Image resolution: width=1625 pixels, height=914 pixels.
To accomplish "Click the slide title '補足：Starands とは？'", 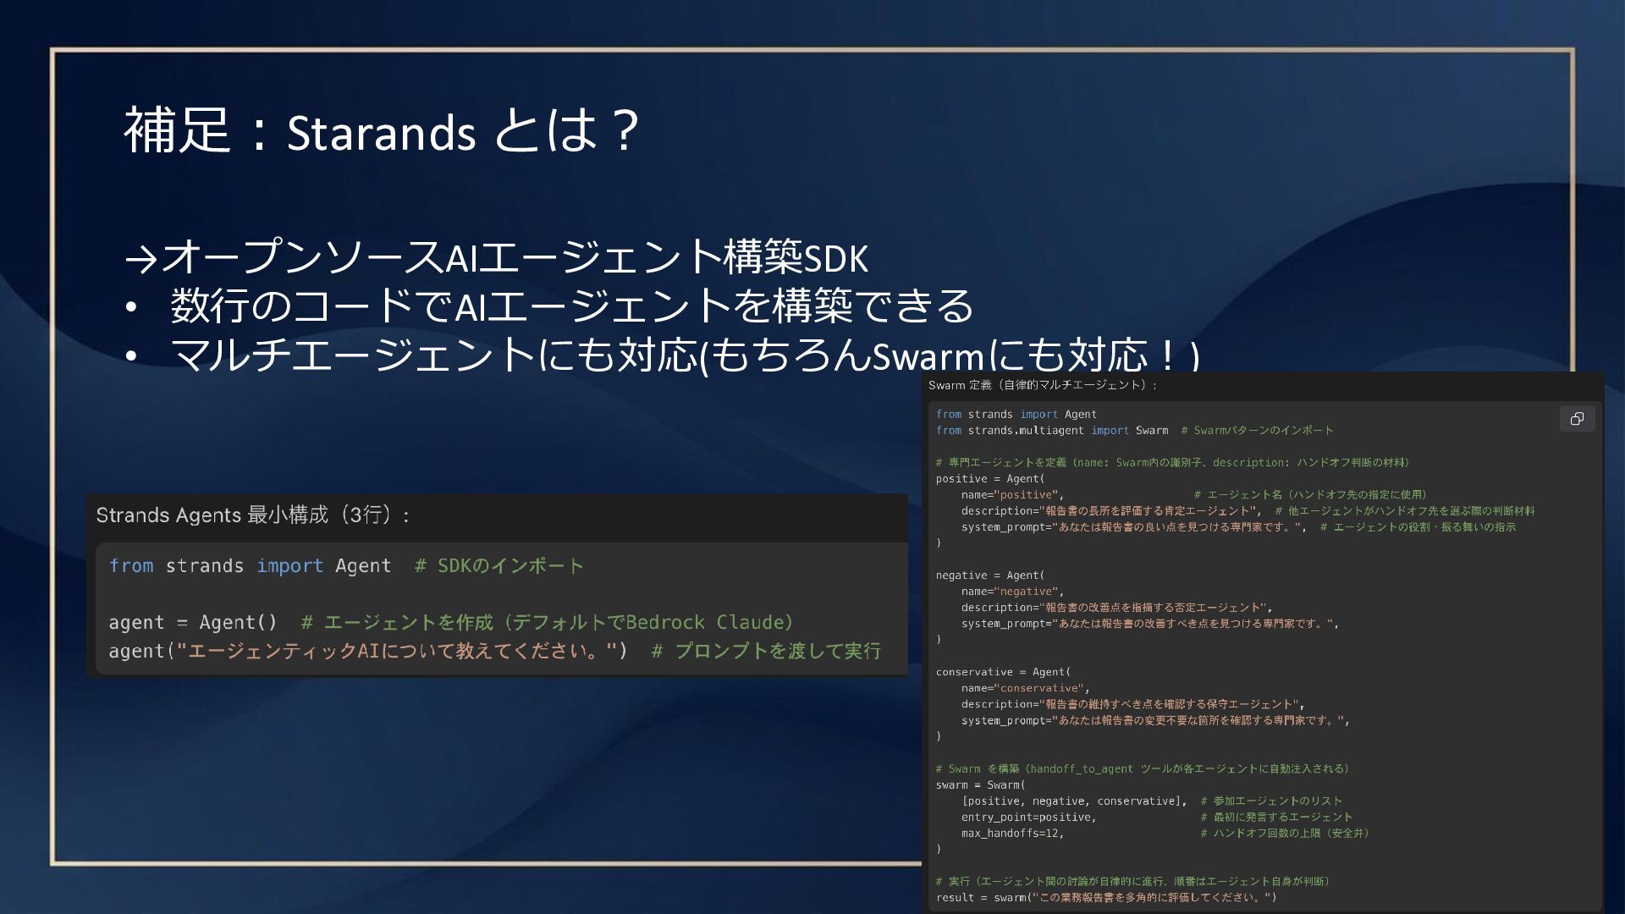I will click(x=381, y=131).
